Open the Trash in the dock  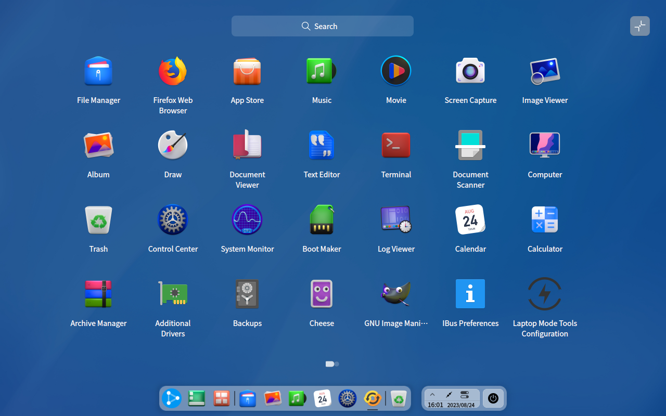coord(399,398)
